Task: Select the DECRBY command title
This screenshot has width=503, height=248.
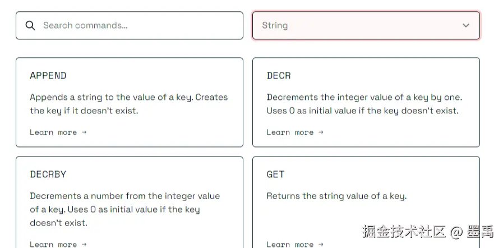Action: pyautogui.click(x=48, y=174)
